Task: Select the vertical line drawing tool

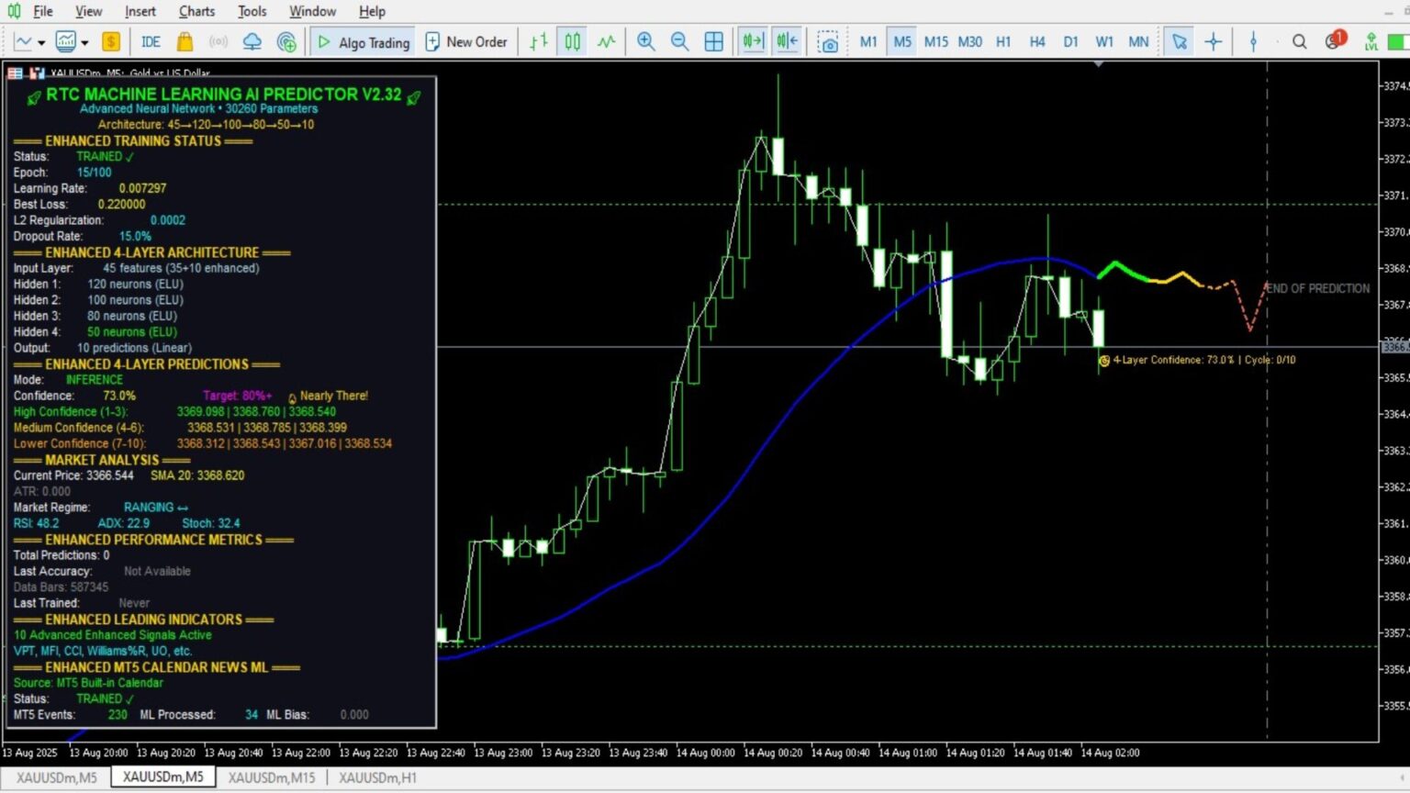Action: pyautogui.click(x=1253, y=41)
